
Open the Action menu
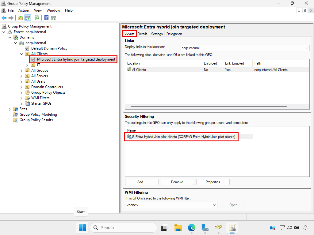pyautogui.click(x=24, y=10)
